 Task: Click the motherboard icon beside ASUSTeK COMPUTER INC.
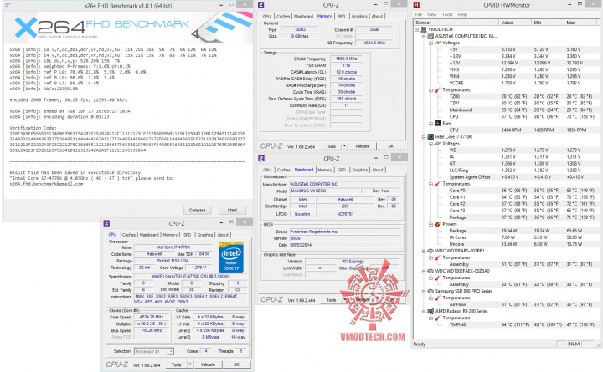[430, 36]
